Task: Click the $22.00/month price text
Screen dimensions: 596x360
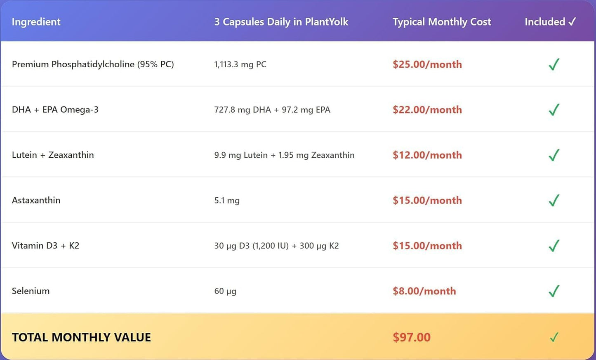Action: tap(427, 110)
